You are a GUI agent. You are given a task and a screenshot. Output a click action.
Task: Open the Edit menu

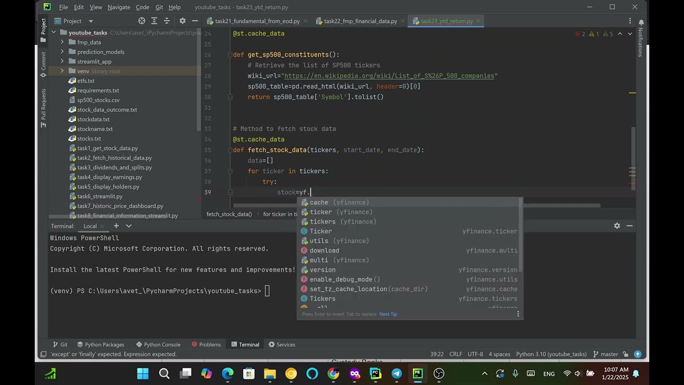79,7
